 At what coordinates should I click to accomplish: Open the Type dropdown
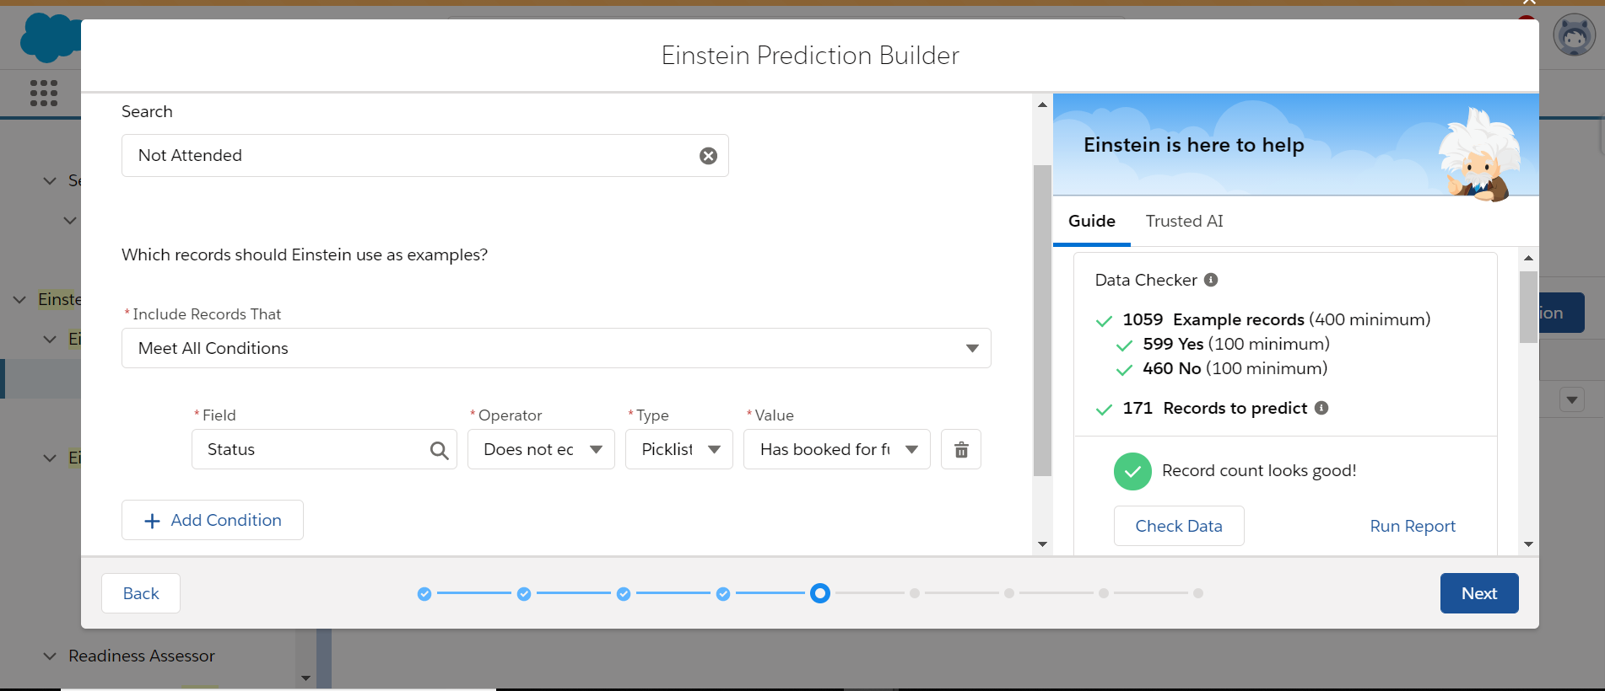click(678, 449)
